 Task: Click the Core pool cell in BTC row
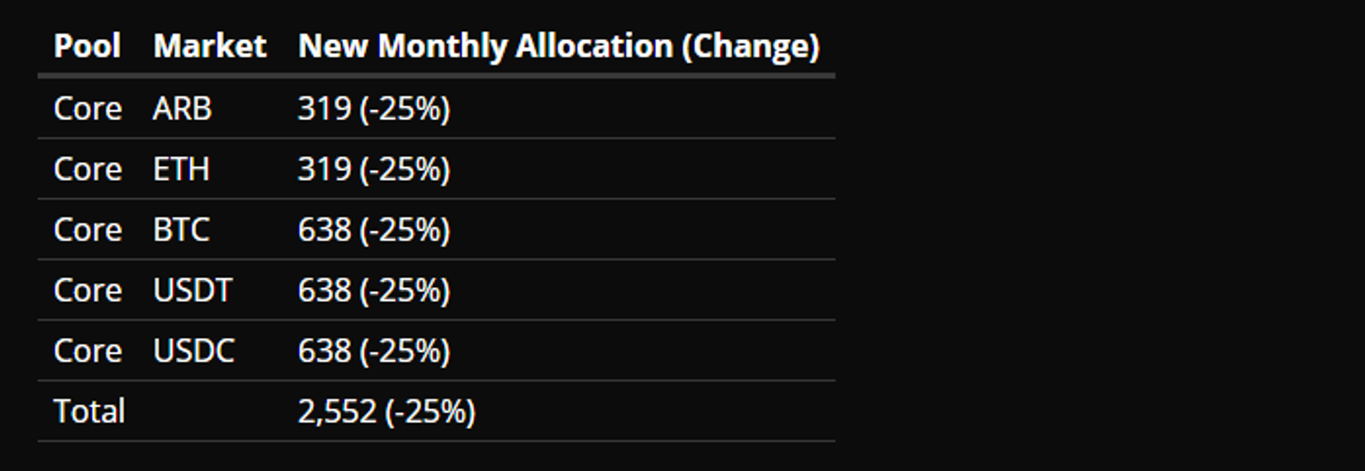click(x=87, y=230)
